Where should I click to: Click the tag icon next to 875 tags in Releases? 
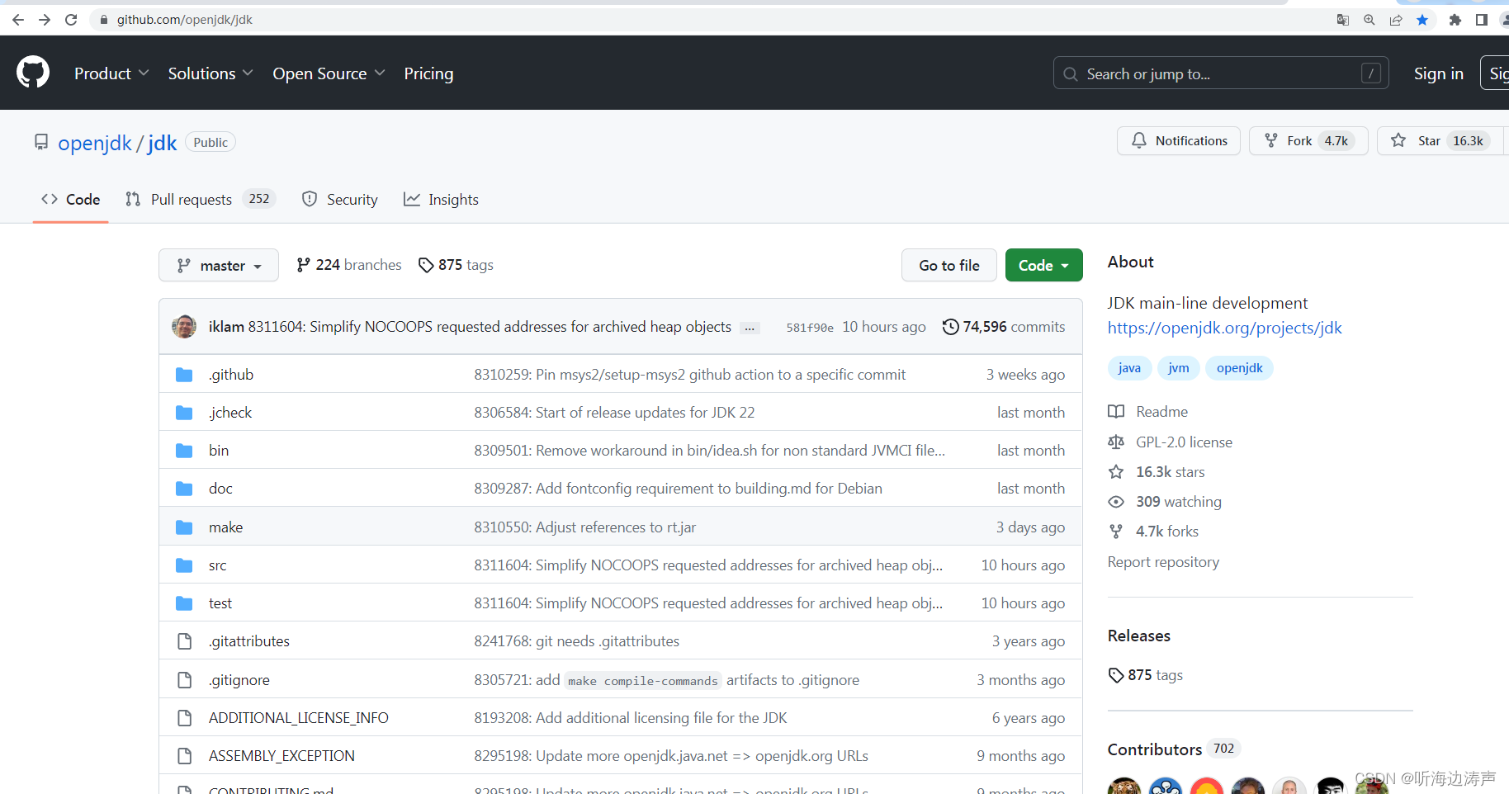[x=1116, y=675]
